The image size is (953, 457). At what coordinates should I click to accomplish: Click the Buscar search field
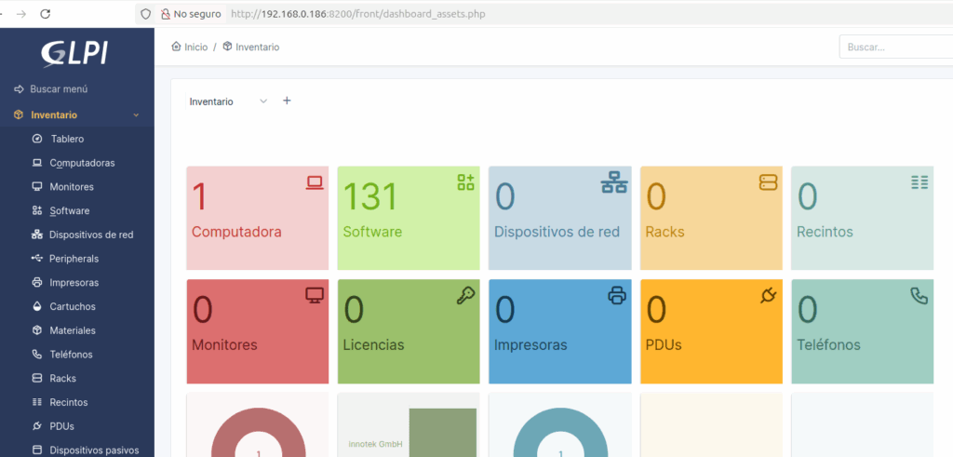[x=893, y=47]
